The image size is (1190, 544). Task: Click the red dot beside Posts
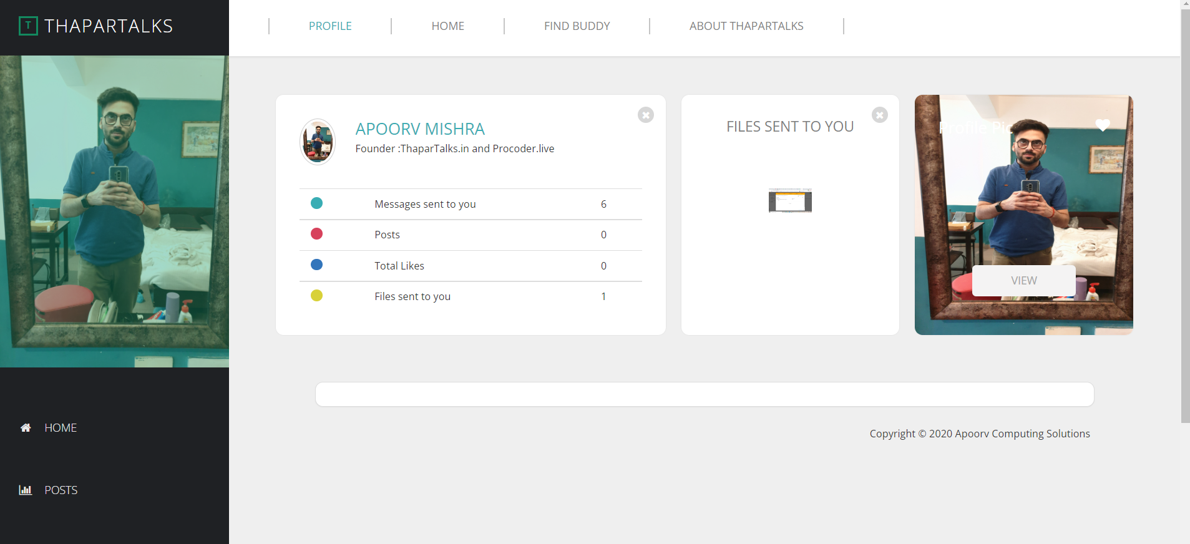(317, 234)
